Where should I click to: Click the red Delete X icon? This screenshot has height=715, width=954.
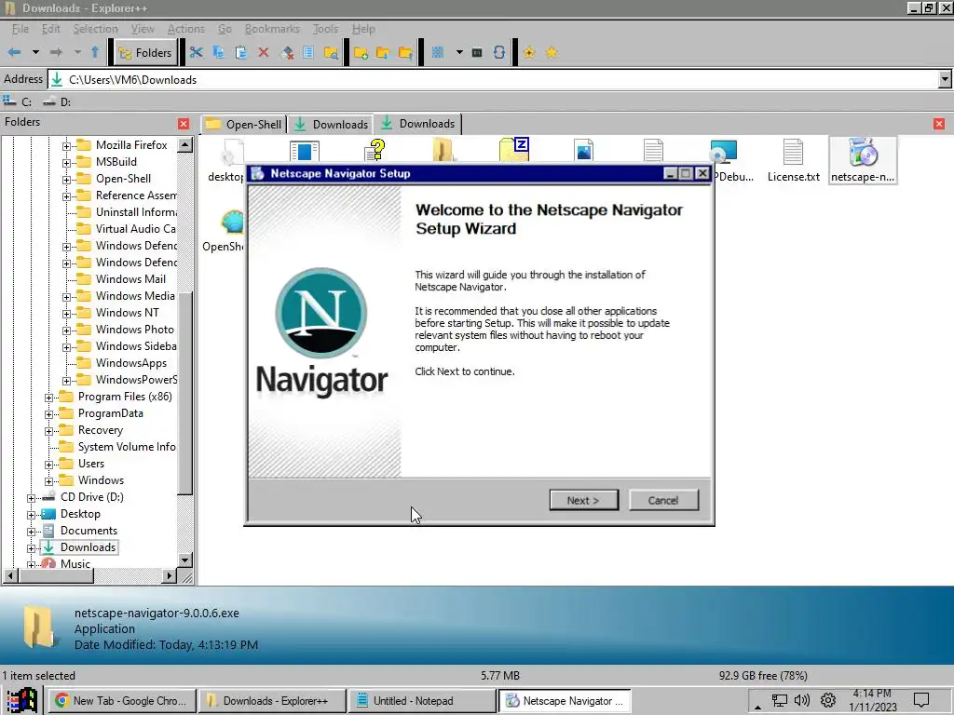[x=264, y=53]
